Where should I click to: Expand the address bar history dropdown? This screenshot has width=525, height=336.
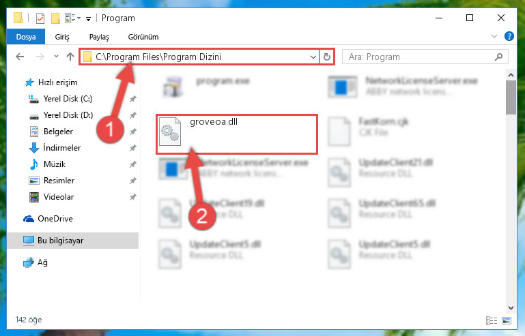(313, 57)
